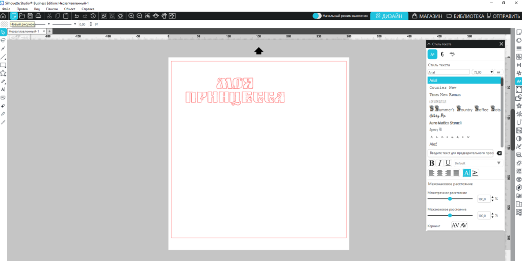
Task: Move the character spacing slider handle
Action: tap(450, 216)
